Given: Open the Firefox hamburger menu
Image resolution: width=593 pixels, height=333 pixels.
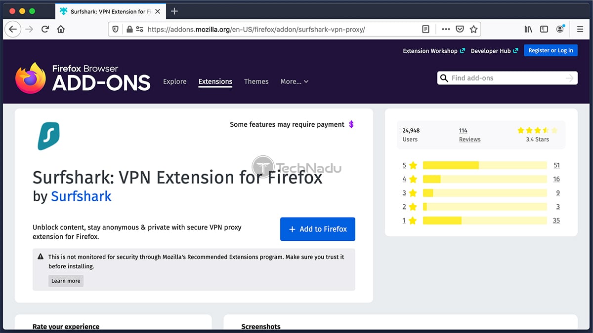Looking at the screenshot, I should (x=580, y=29).
